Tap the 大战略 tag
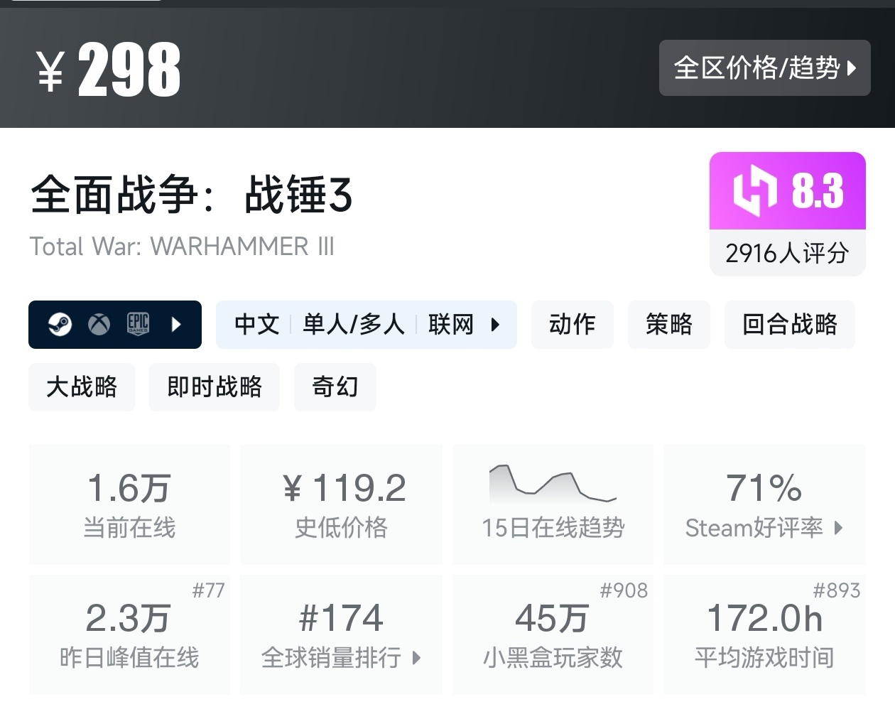This screenshot has height=714, width=895. pos(82,387)
